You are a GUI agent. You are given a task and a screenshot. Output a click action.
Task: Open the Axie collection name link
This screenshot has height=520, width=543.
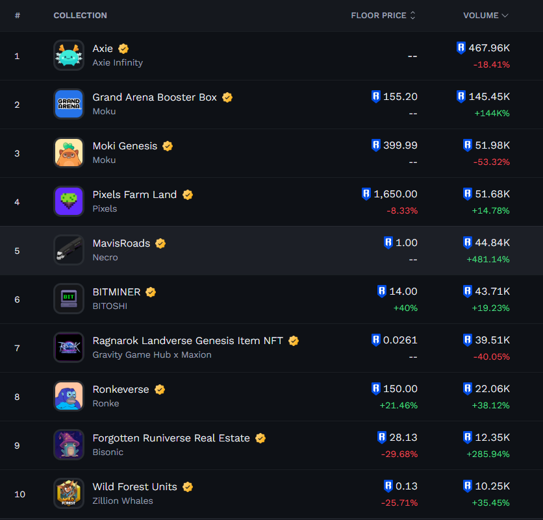pos(103,49)
